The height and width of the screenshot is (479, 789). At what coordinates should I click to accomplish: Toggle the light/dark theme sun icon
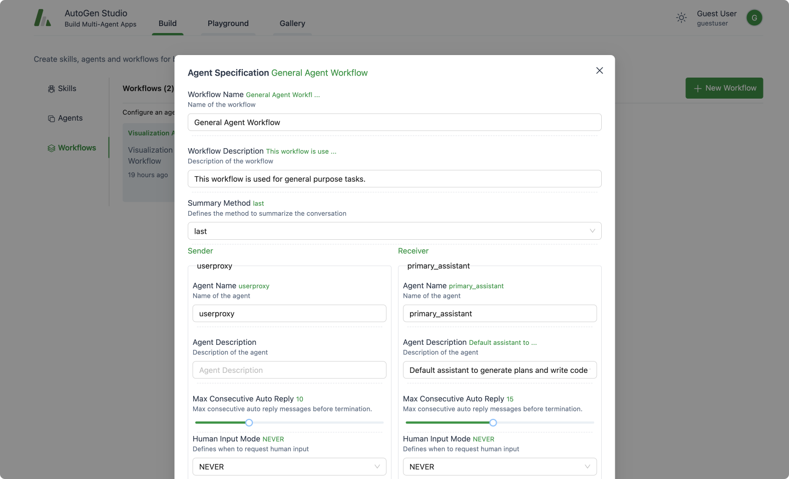tap(681, 18)
